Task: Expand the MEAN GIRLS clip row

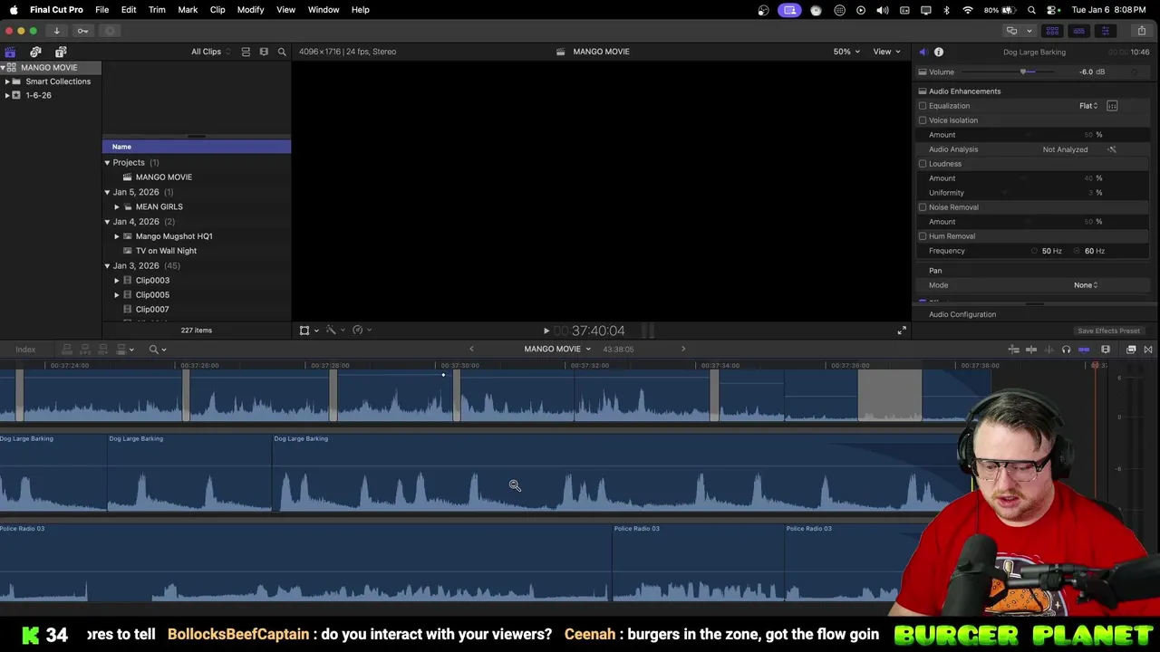Action: coord(117,206)
